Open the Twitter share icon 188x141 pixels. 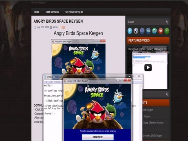(x=130, y=31)
